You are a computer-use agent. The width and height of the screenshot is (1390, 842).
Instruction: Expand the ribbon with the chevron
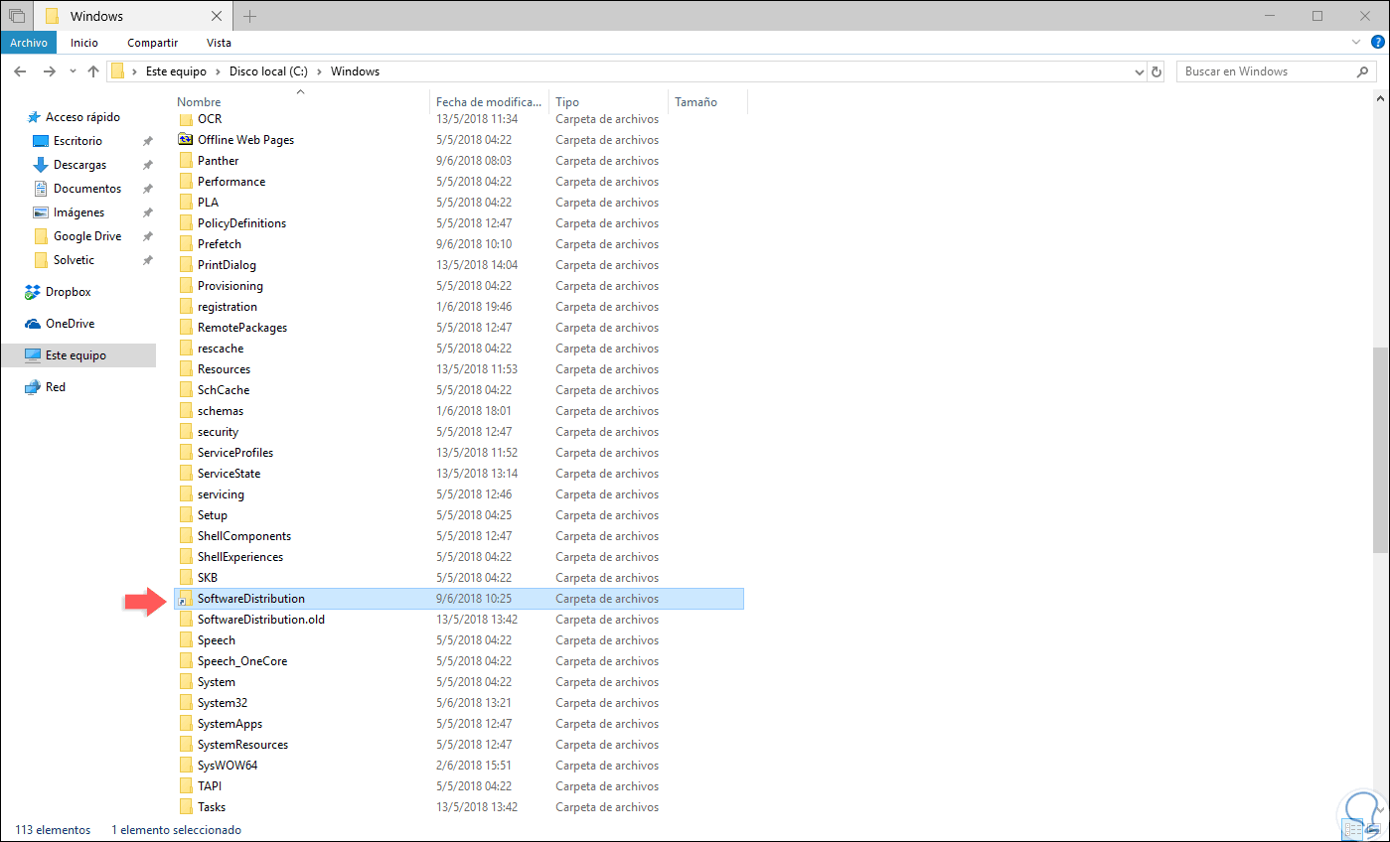pyautogui.click(x=1357, y=43)
